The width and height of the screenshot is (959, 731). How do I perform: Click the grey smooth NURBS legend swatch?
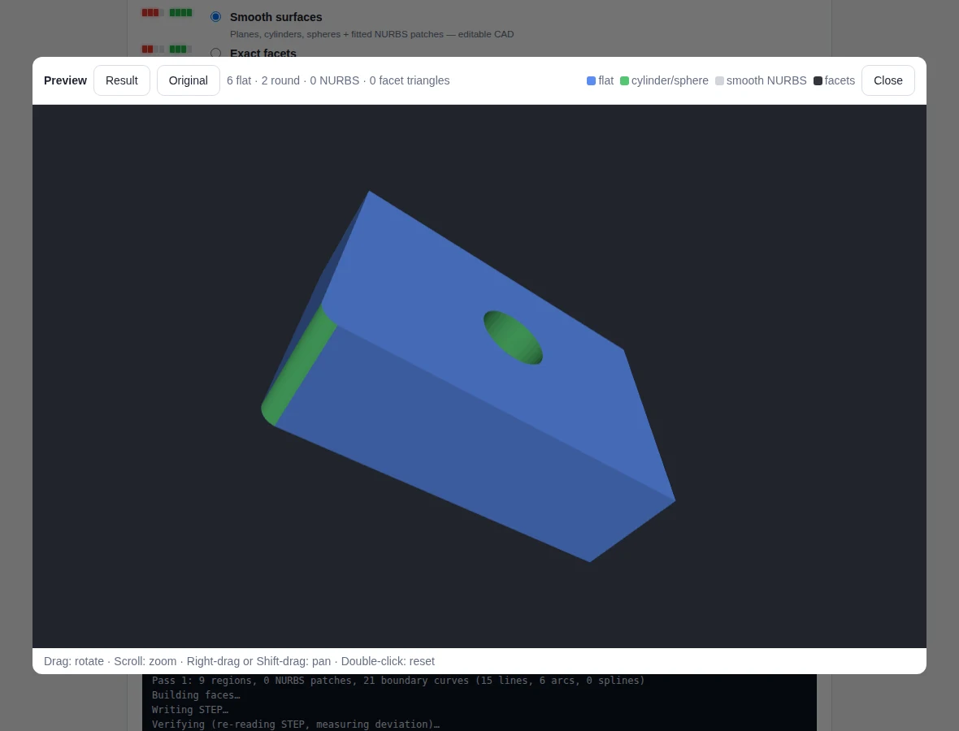719,80
